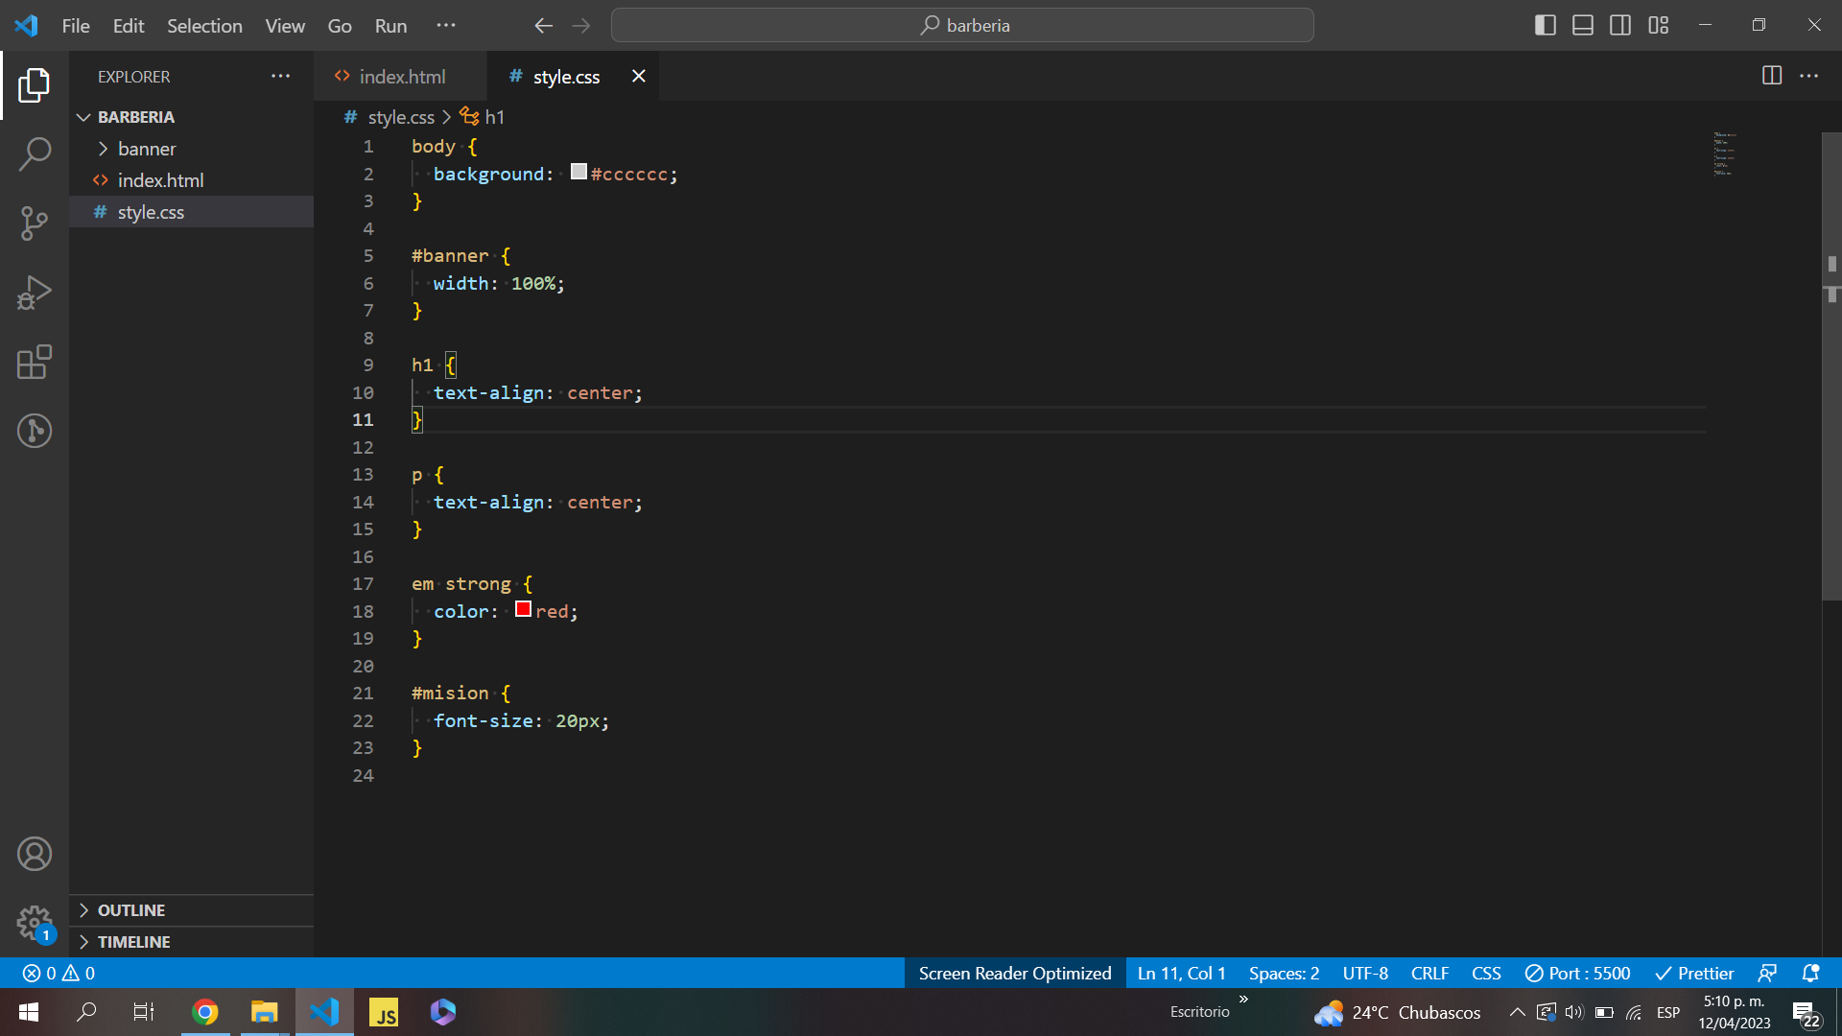The image size is (1842, 1036).
Task: Toggle Primary Side Bar visibility
Action: click(1546, 25)
